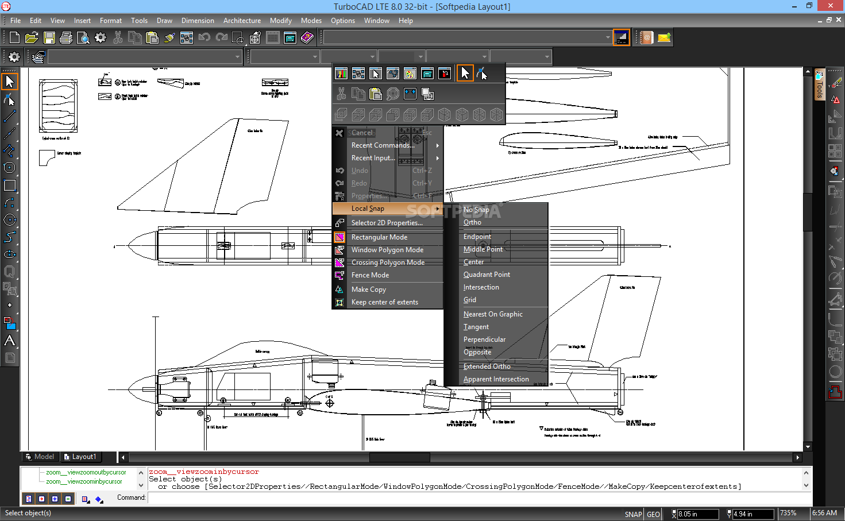Click the measurement query window icon in popup
Screen dimensions: 845x521
coord(393,74)
